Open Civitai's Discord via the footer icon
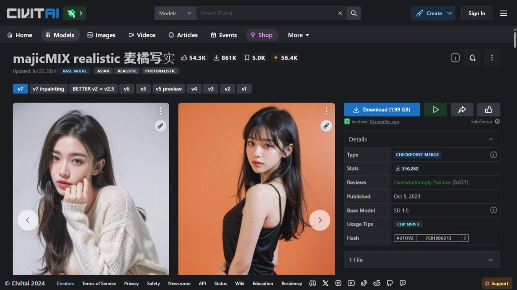 click(x=313, y=283)
